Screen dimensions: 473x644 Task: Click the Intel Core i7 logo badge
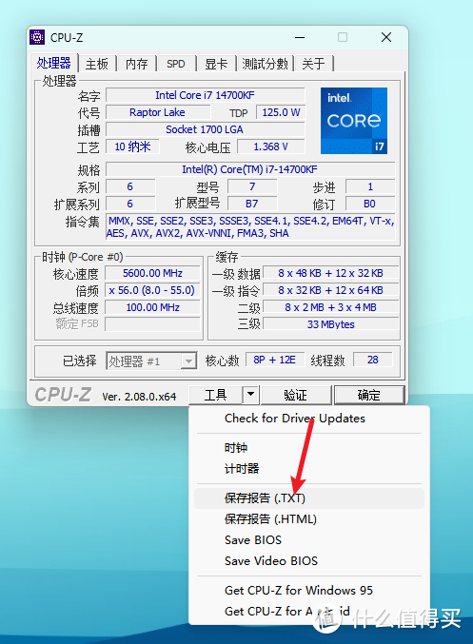point(354,121)
